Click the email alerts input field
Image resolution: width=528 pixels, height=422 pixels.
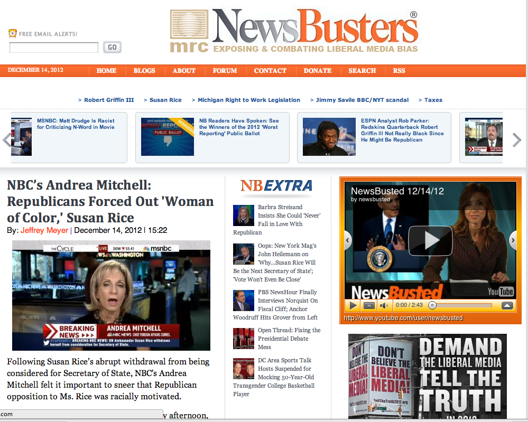[54, 48]
